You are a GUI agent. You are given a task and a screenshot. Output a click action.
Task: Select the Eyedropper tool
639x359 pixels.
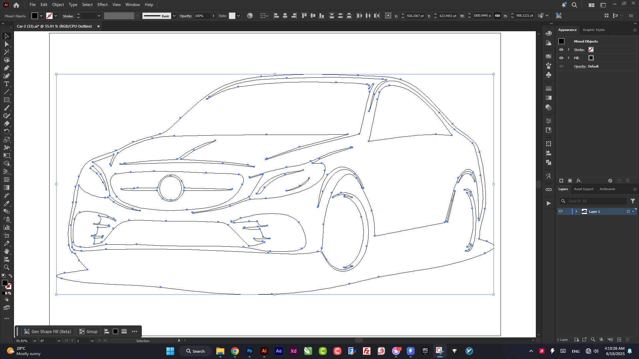pos(6,203)
